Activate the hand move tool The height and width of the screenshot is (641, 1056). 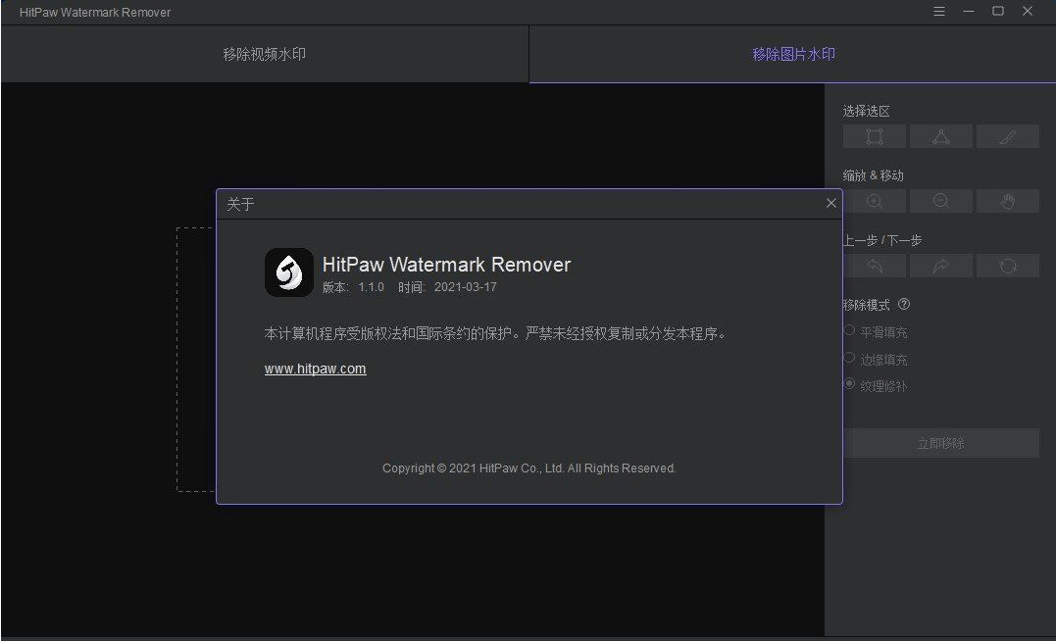click(x=1008, y=201)
